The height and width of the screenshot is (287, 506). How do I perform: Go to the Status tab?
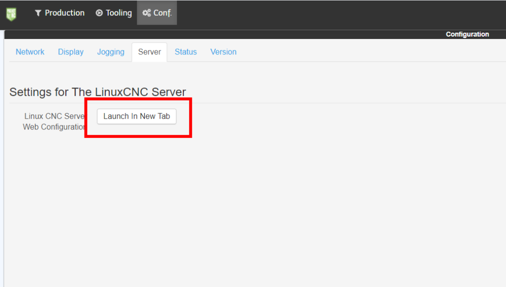coord(186,52)
